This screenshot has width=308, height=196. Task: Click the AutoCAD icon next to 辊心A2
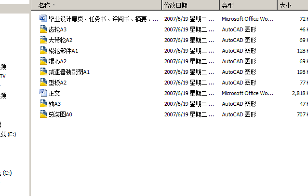(x=43, y=61)
